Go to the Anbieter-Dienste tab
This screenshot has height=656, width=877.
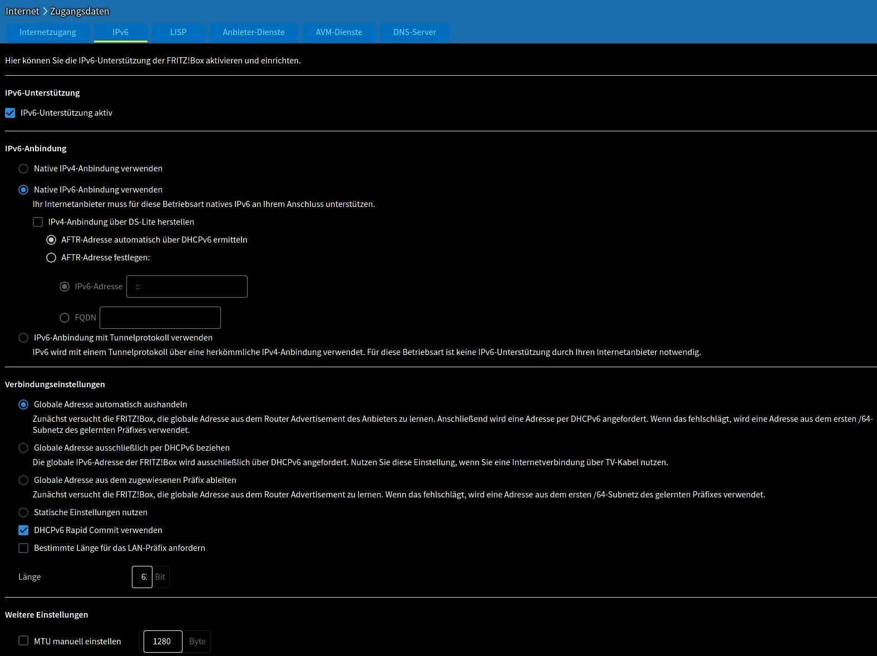pos(254,32)
